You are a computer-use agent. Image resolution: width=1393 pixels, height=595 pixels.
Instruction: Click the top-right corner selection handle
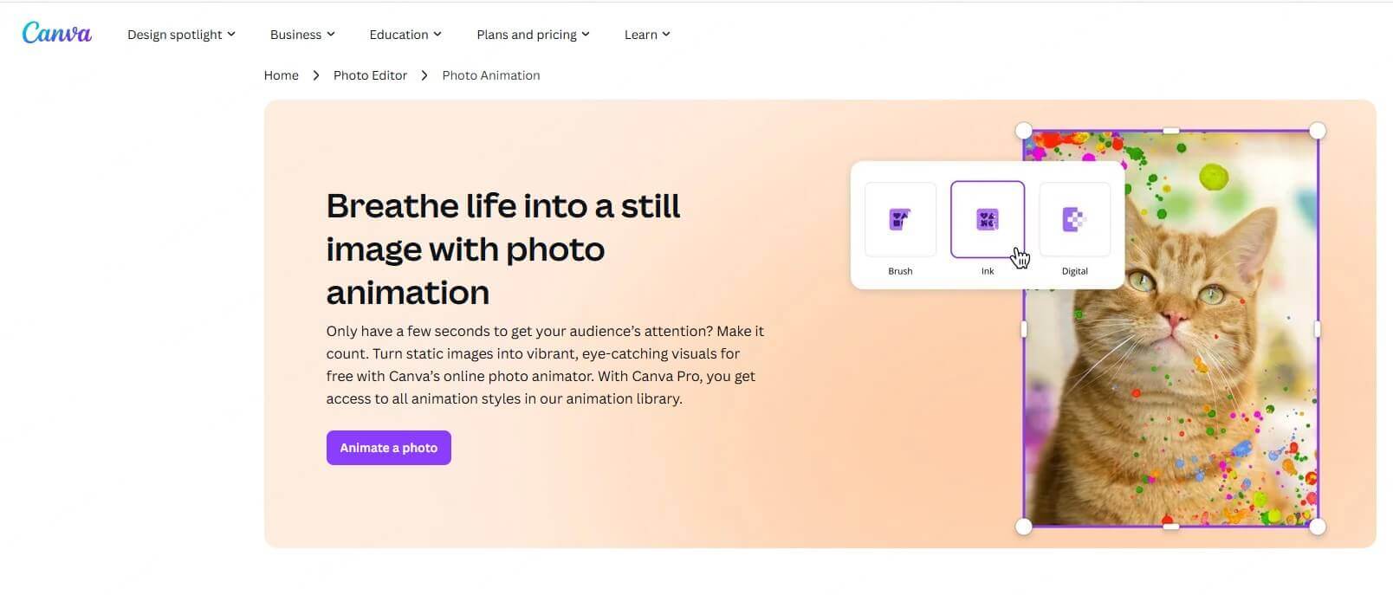tap(1318, 130)
